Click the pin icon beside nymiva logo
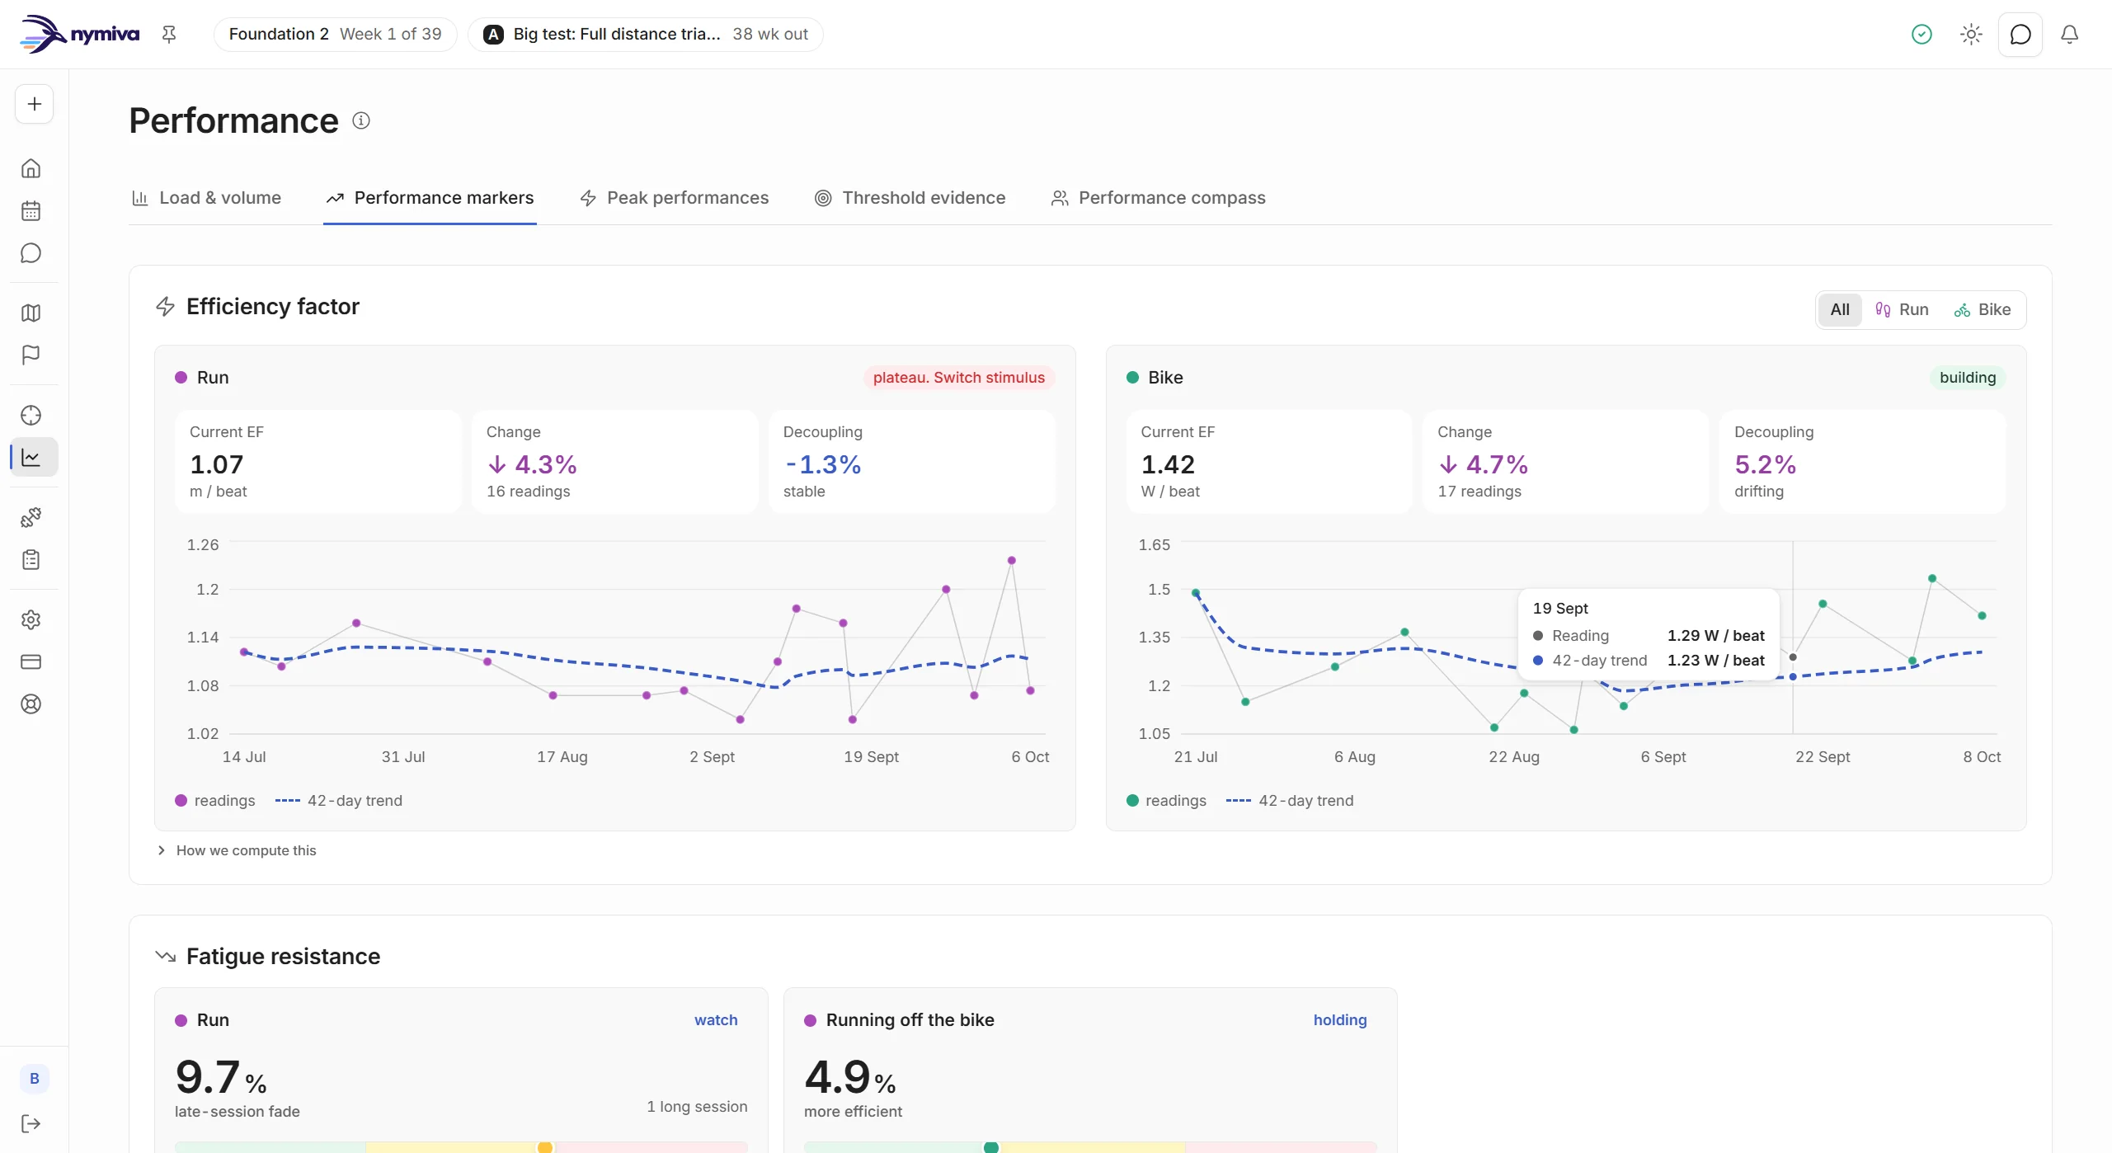2112x1153 pixels. [168, 34]
